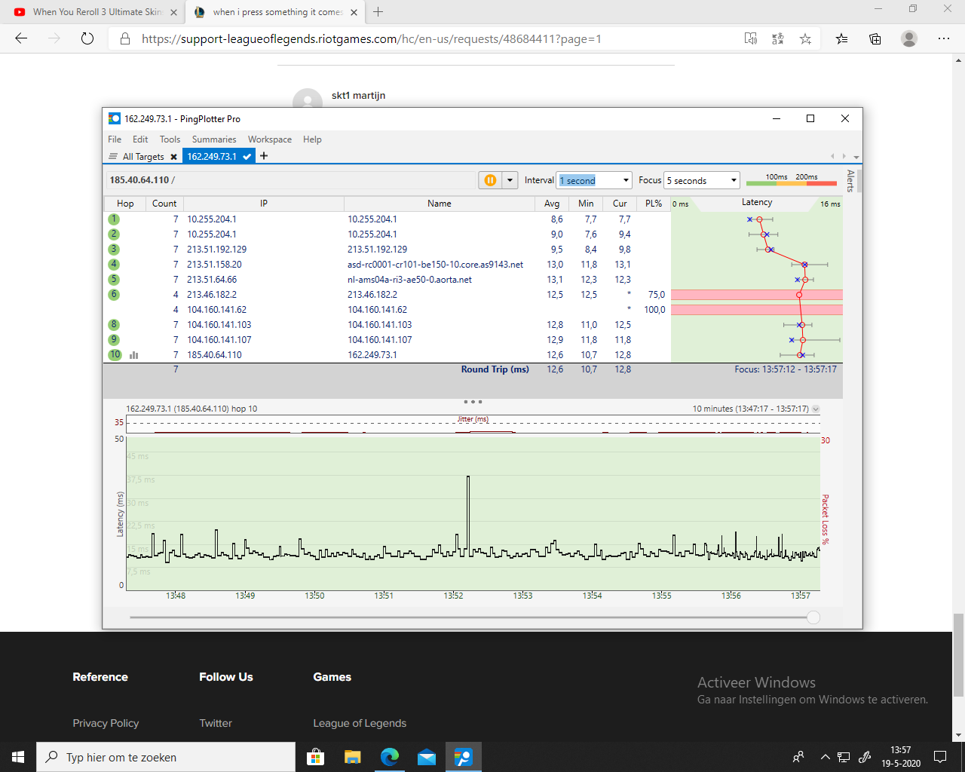The width and height of the screenshot is (965, 772).
Task: Open the Windows Start menu
Action: tap(18, 757)
